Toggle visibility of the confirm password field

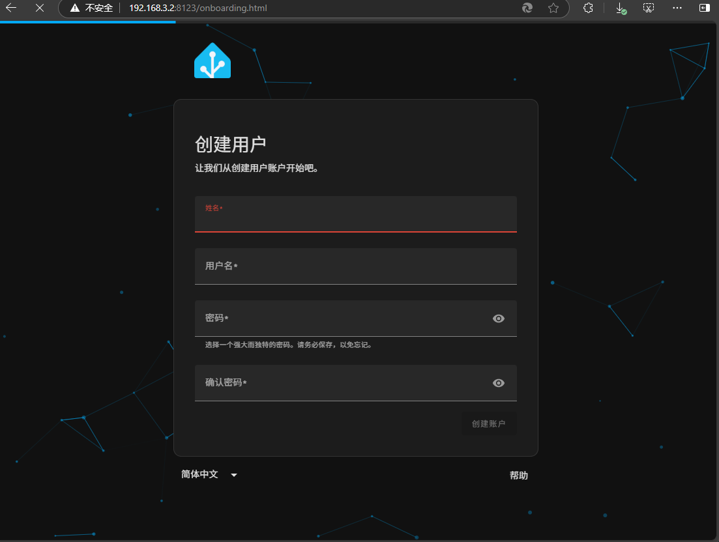499,383
